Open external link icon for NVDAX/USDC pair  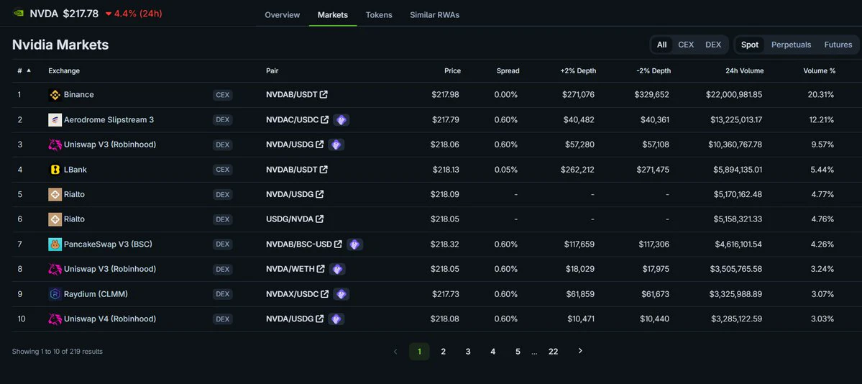325,294
